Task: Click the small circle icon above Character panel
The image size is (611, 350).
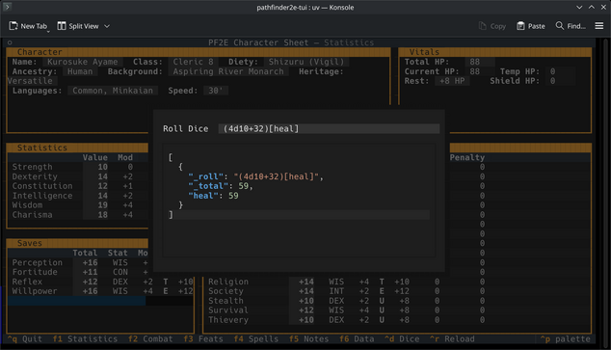Action: [10, 42]
